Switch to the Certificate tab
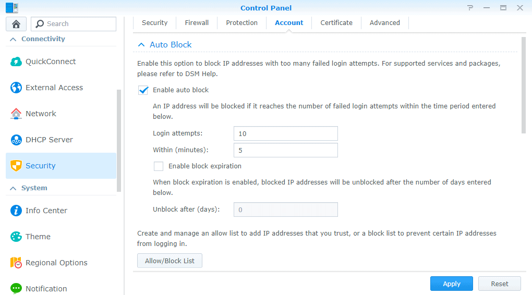532x295 pixels. (x=336, y=23)
